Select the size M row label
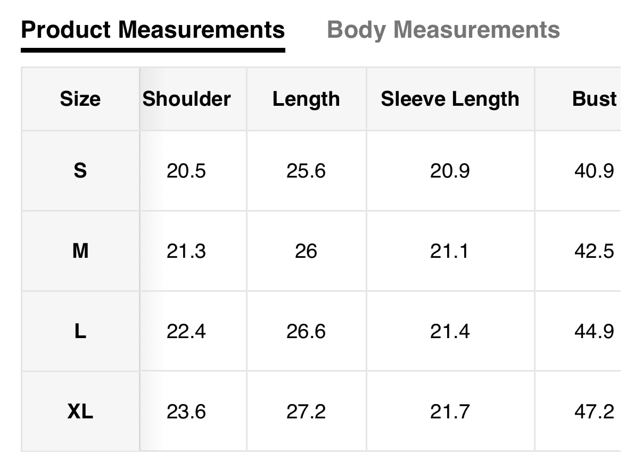 click(x=80, y=251)
